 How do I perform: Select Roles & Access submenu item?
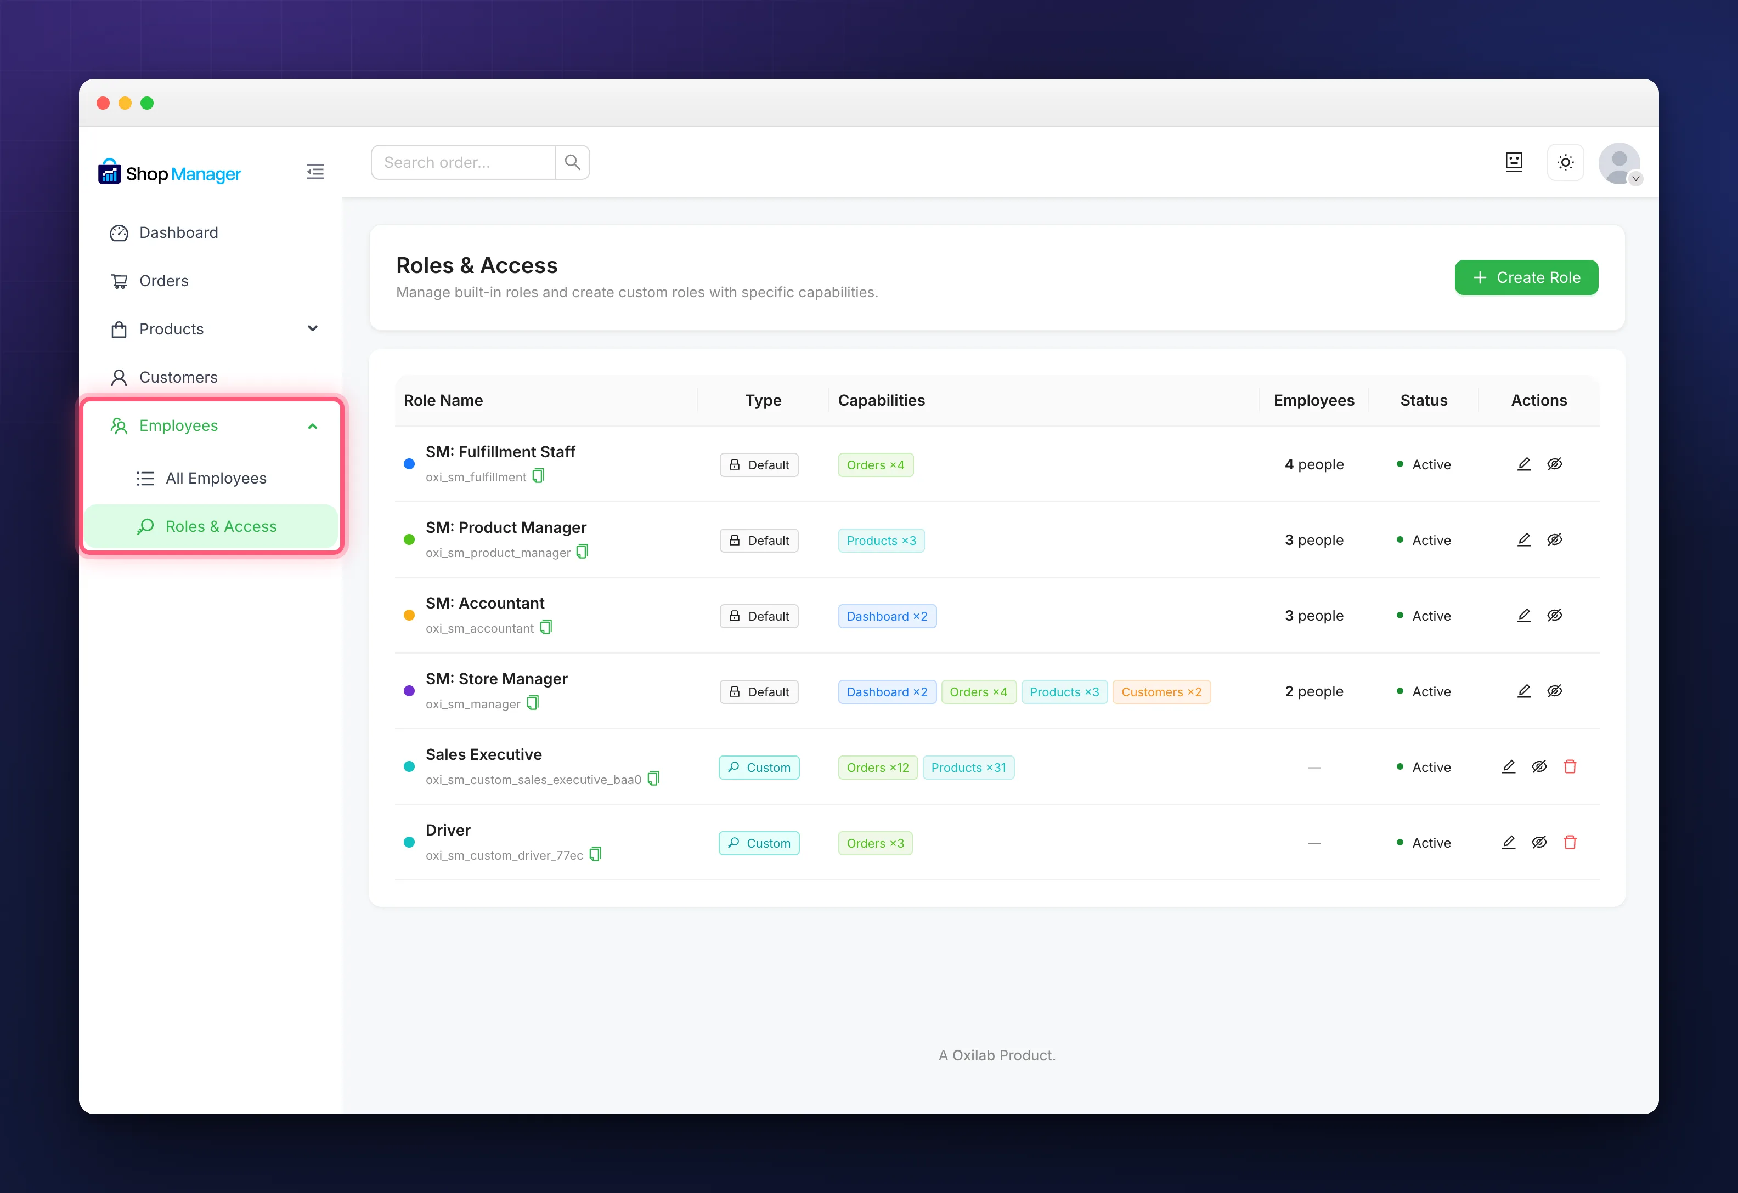211,526
